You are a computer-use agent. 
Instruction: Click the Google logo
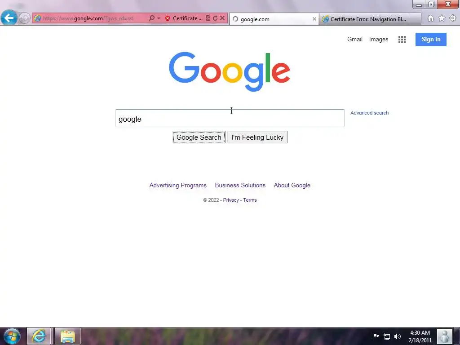click(230, 71)
